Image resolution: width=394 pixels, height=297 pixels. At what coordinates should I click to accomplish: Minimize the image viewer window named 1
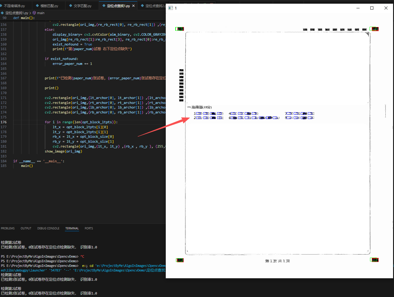pos(358,8)
